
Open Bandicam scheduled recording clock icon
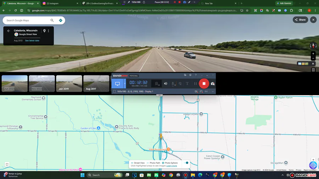190,75
